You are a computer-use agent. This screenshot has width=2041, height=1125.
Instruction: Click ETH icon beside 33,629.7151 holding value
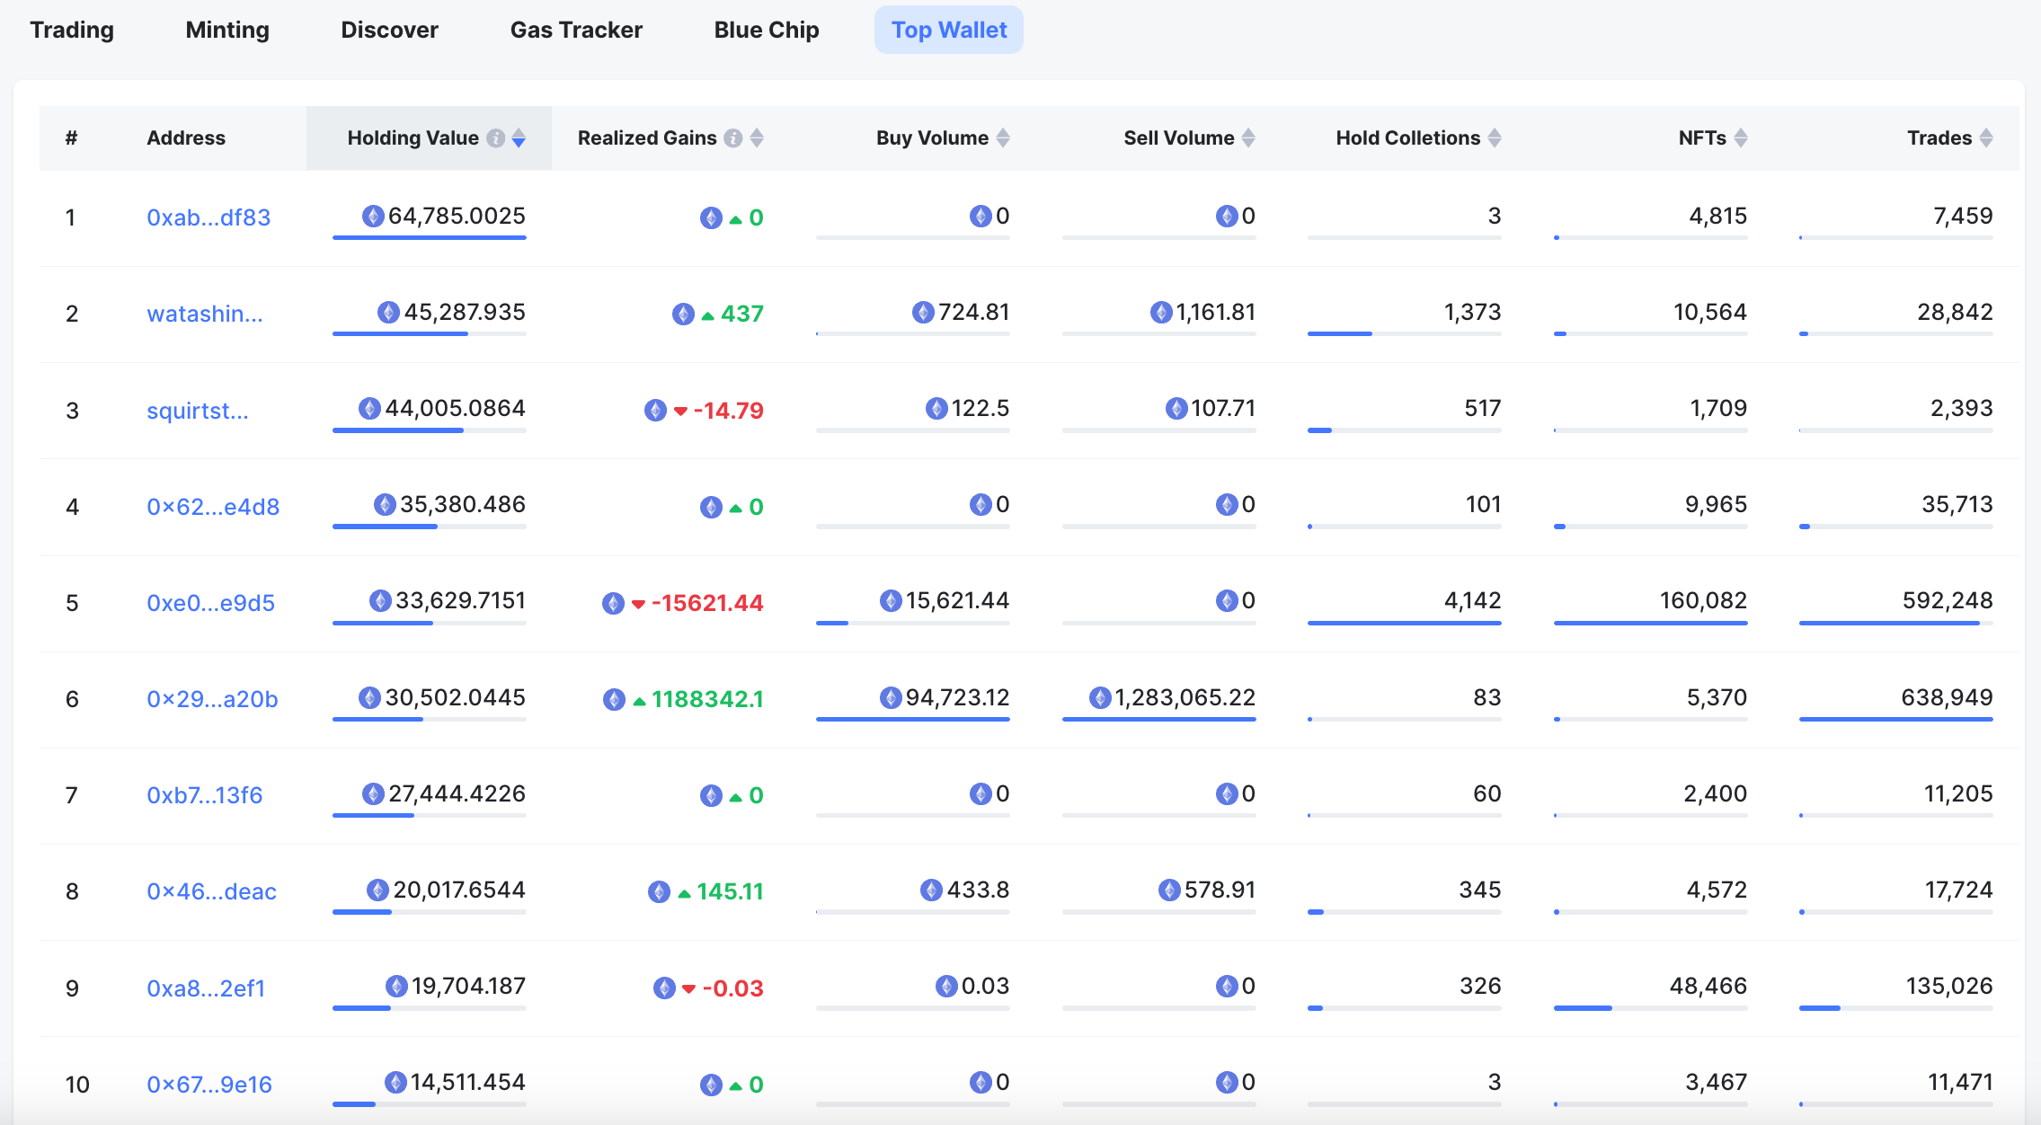pyautogui.click(x=380, y=600)
